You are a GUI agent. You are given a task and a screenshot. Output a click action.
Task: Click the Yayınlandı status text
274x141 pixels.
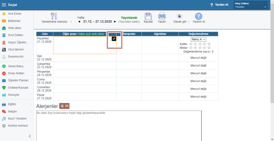[x=129, y=17]
